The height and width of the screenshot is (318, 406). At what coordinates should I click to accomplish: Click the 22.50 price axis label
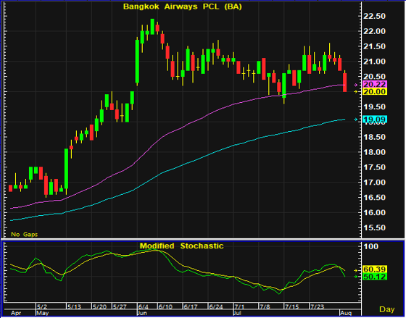pyautogui.click(x=374, y=16)
